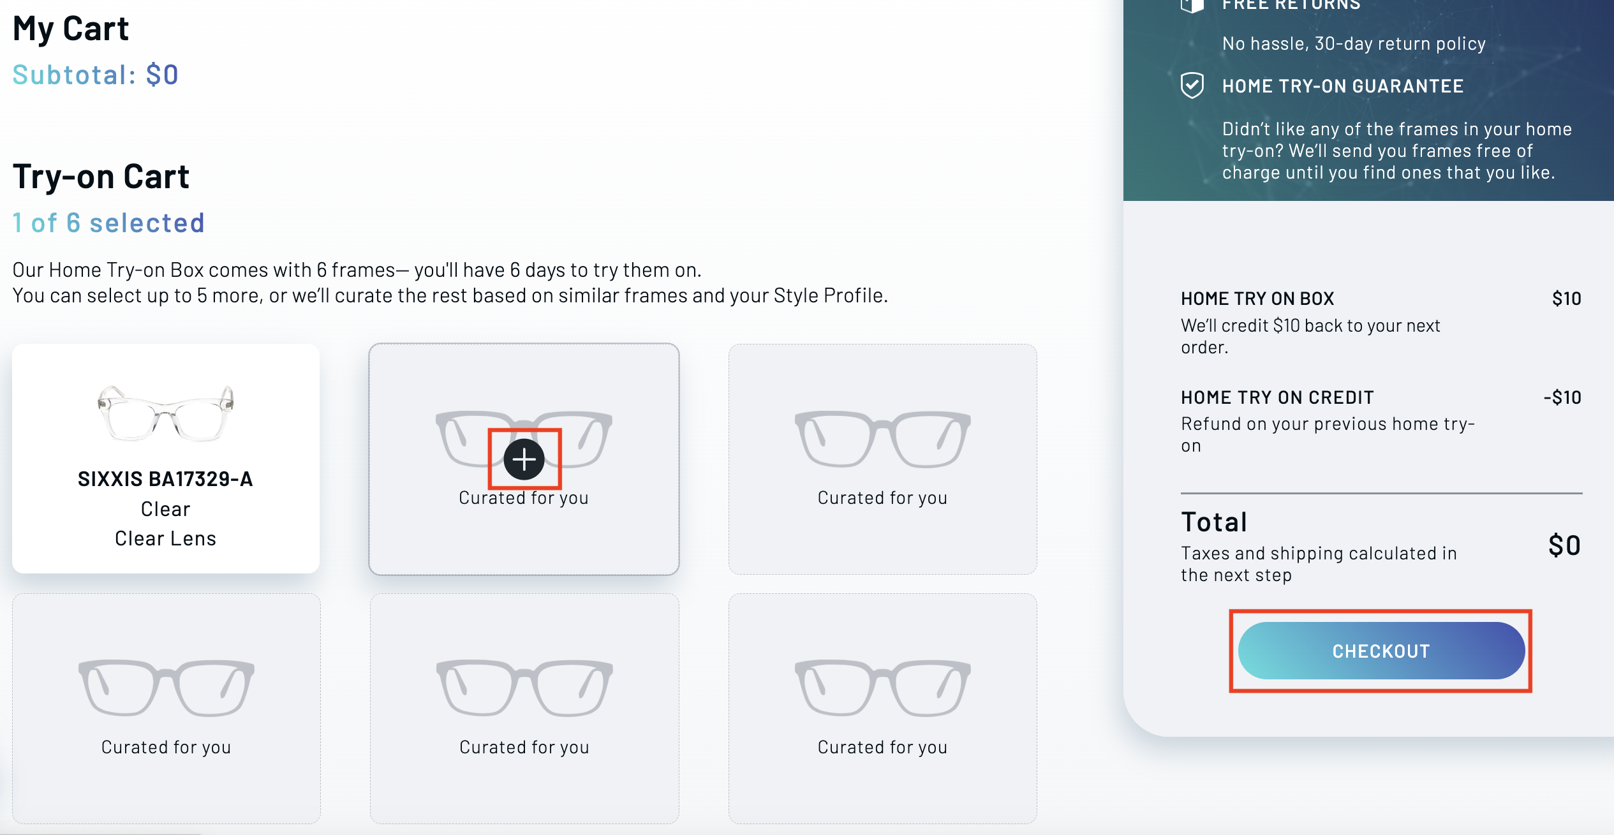Click the Clear Lens label on the SIXXIS card
This screenshot has height=835, width=1614.
point(166,539)
